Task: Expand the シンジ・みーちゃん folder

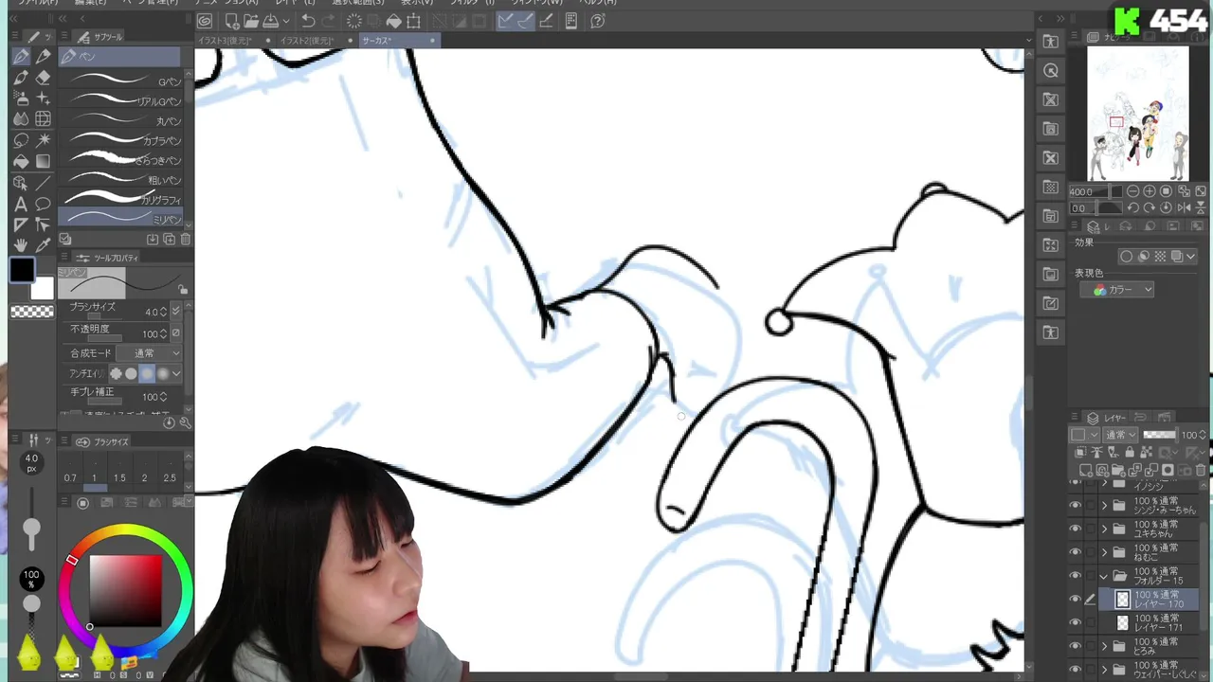Action: 1104,505
